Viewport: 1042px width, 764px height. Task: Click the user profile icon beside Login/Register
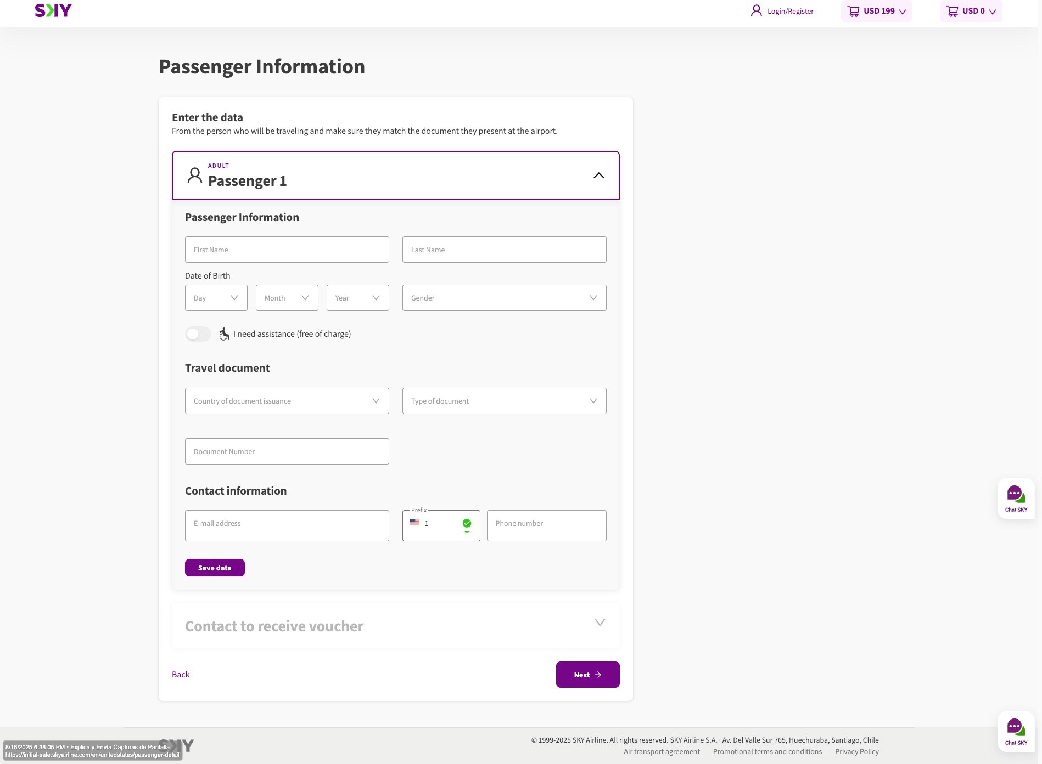click(756, 10)
